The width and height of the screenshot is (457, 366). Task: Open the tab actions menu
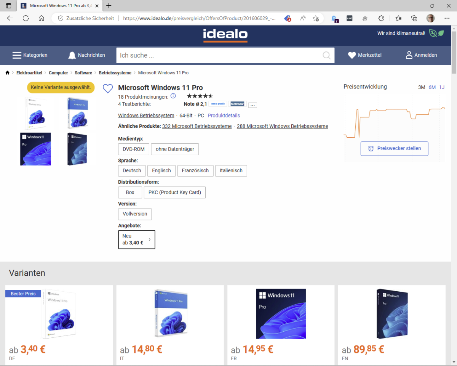coord(8,6)
